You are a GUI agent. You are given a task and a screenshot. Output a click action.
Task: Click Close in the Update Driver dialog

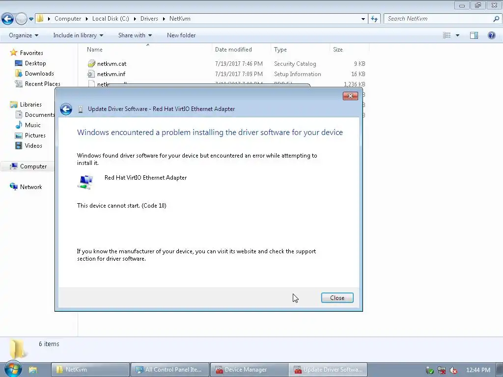coord(337,298)
